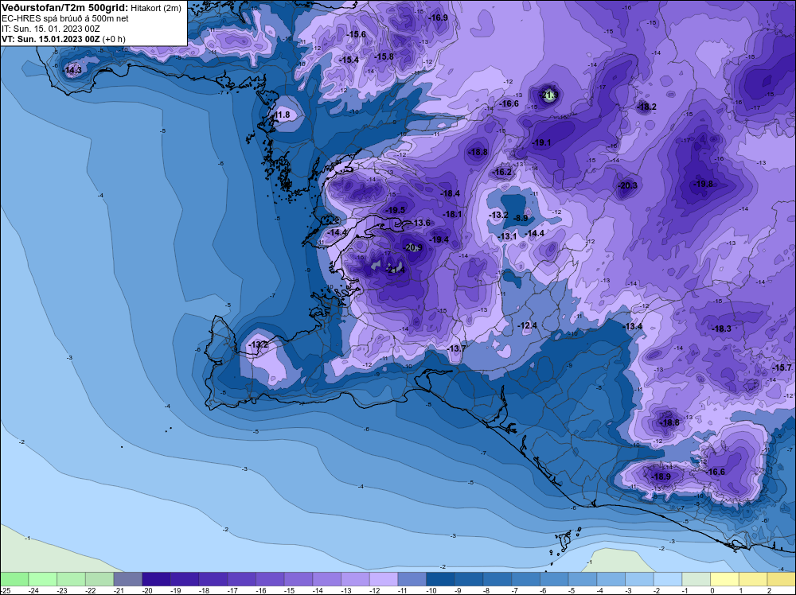This screenshot has height=595, width=796.
Task: Click the -18.3 temperature value
Action: pyautogui.click(x=721, y=329)
